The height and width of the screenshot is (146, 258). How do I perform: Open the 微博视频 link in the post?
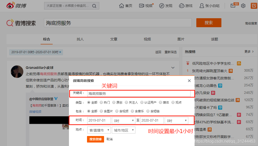click(35, 112)
